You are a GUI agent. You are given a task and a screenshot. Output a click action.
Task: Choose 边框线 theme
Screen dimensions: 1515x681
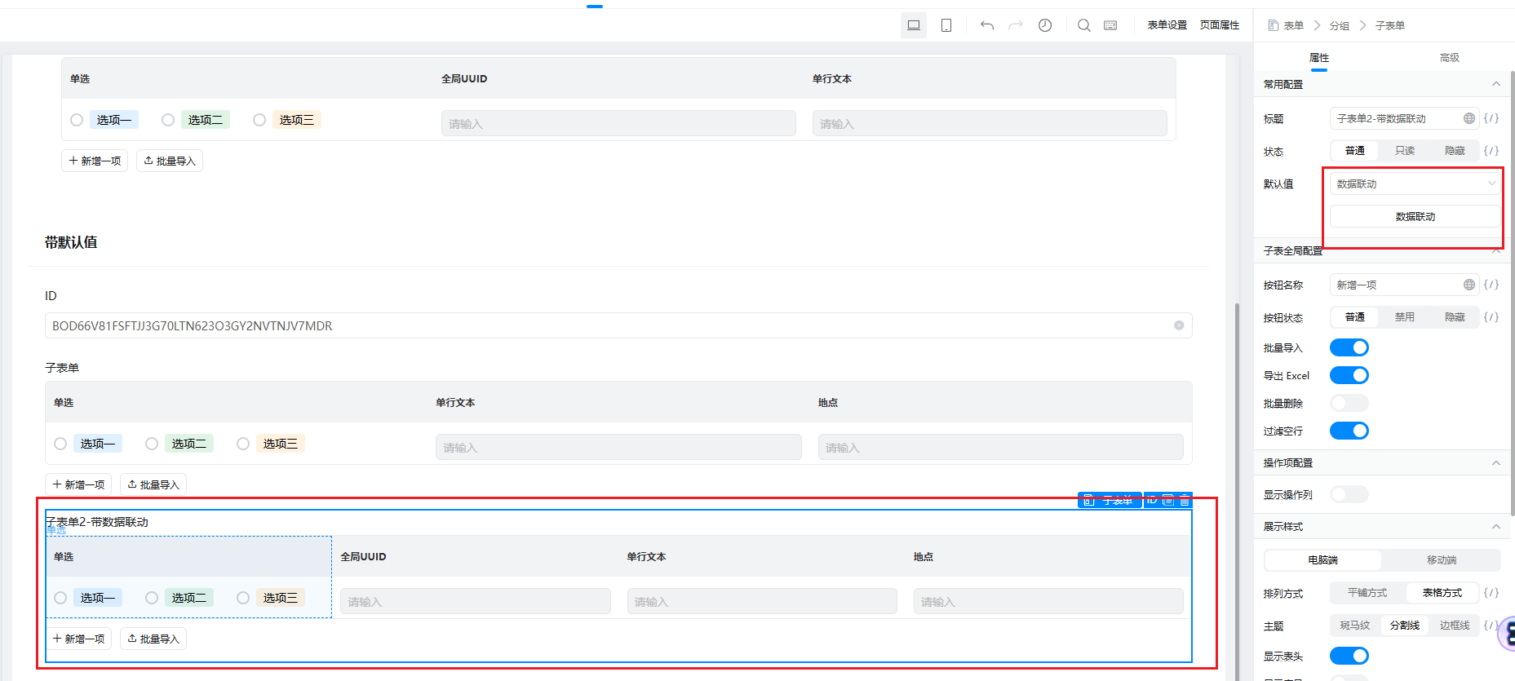pos(1455,626)
